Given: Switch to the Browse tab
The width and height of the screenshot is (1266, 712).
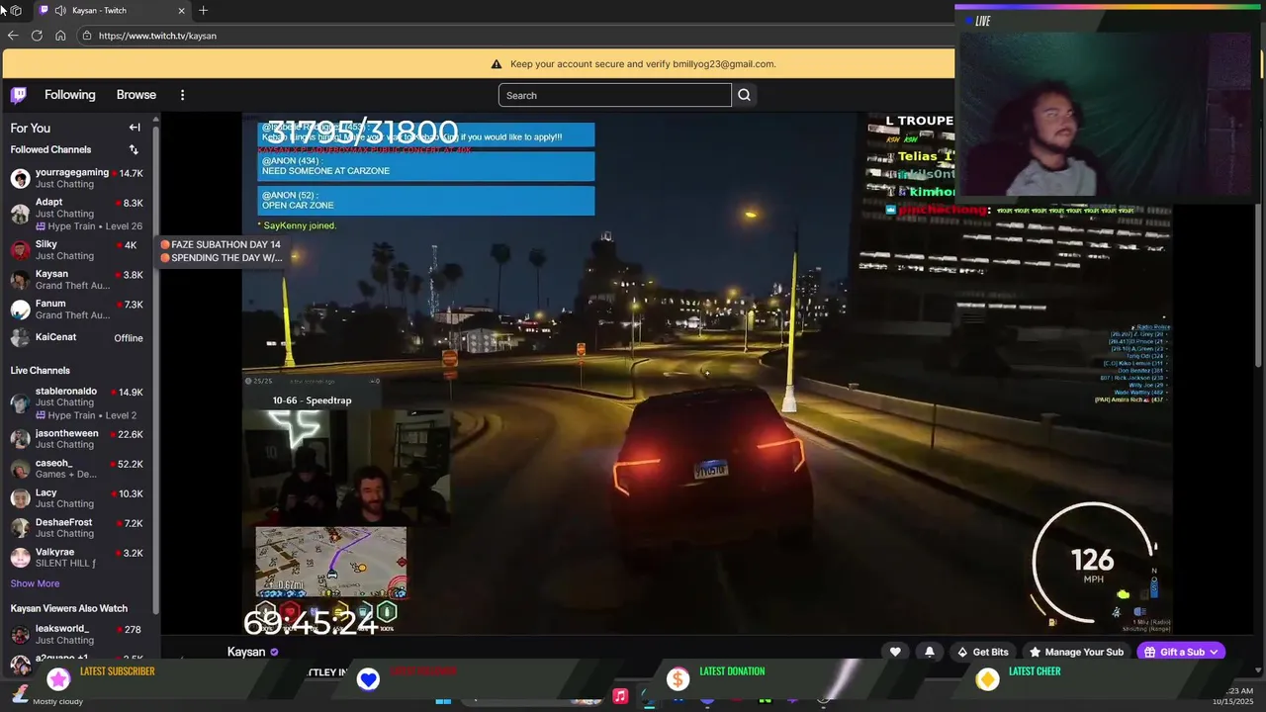Looking at the screenshot, I should tap(136, 95).
